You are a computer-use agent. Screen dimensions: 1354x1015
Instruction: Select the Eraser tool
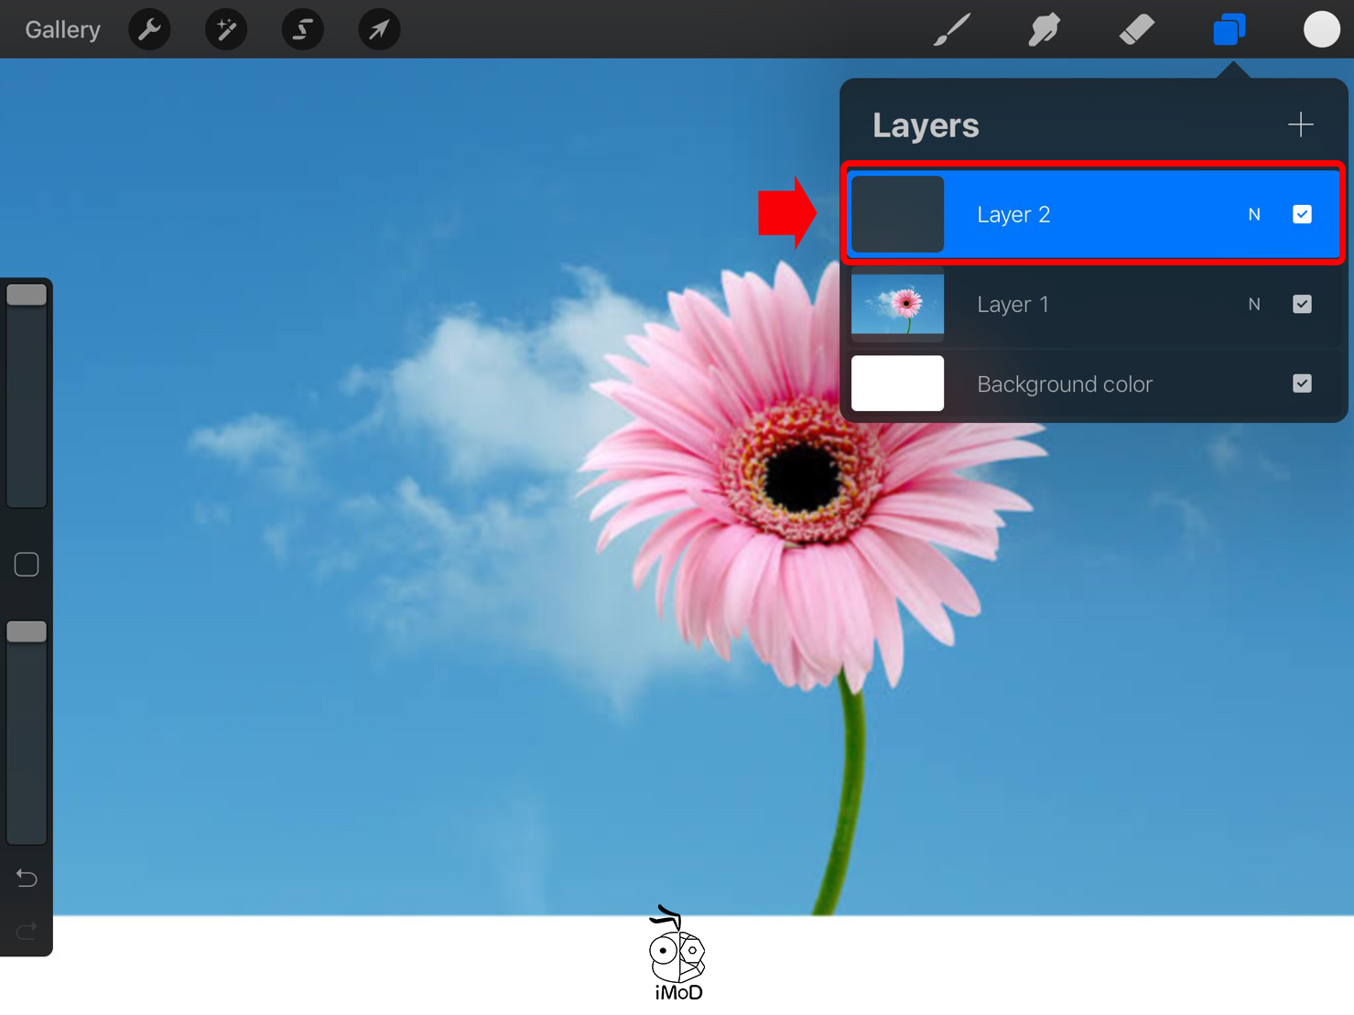(x=1136, y=30)
